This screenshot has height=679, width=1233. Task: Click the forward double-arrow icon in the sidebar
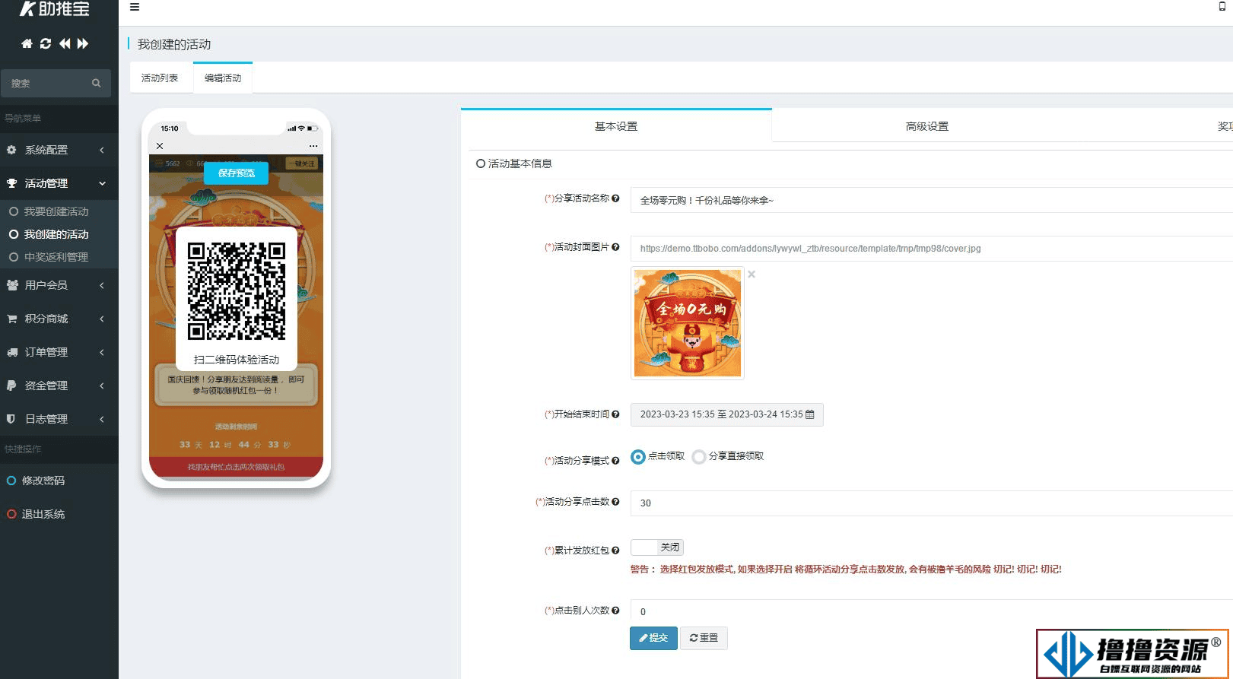tap(83, 43)
